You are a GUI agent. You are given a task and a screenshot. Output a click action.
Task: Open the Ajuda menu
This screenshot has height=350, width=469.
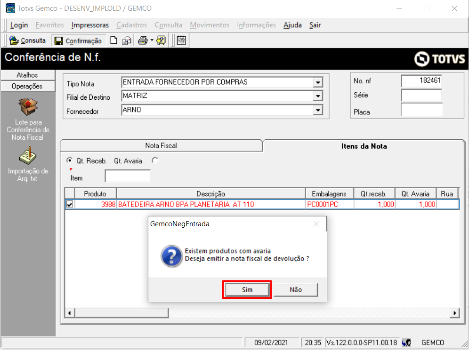[x=292, y=25]
